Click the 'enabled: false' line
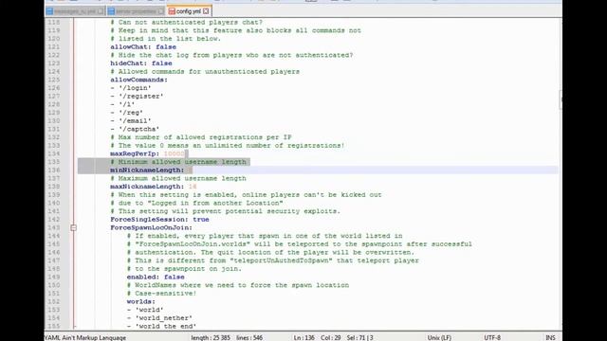The height and width of the screenshot is (341, 607). tap(156, 277)
